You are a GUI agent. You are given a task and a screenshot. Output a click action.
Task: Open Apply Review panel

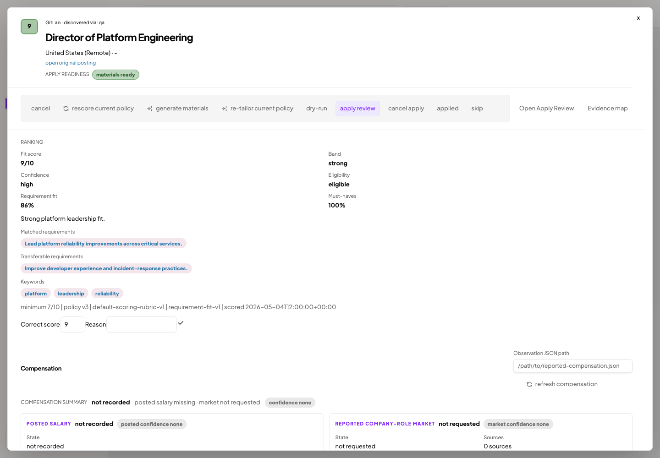546,109
